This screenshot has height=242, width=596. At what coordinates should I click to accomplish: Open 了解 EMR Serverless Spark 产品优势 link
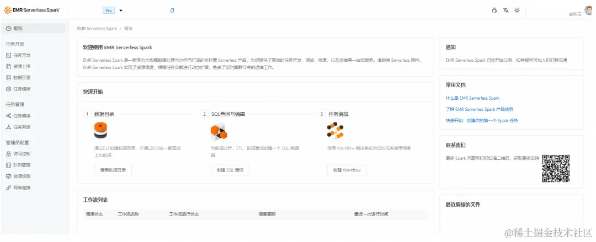pyautogui.click(x=480, y=109)
